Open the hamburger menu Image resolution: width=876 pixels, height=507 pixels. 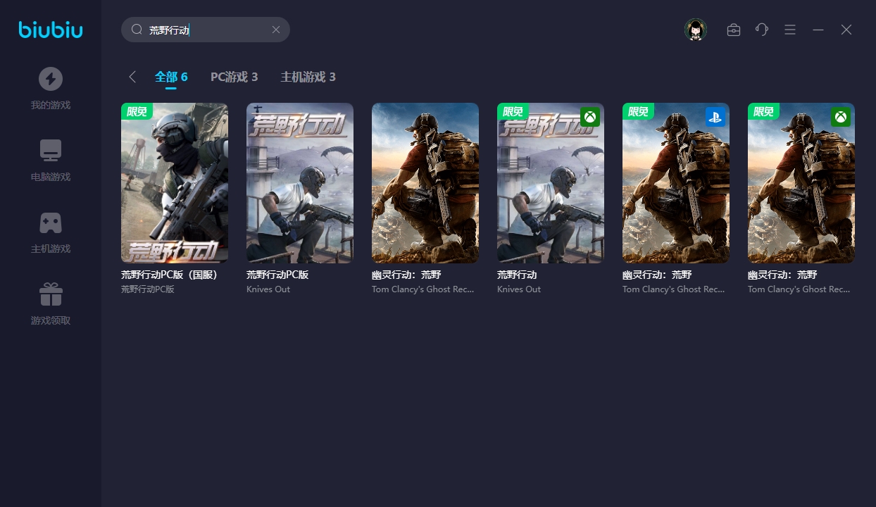(790, 30)
